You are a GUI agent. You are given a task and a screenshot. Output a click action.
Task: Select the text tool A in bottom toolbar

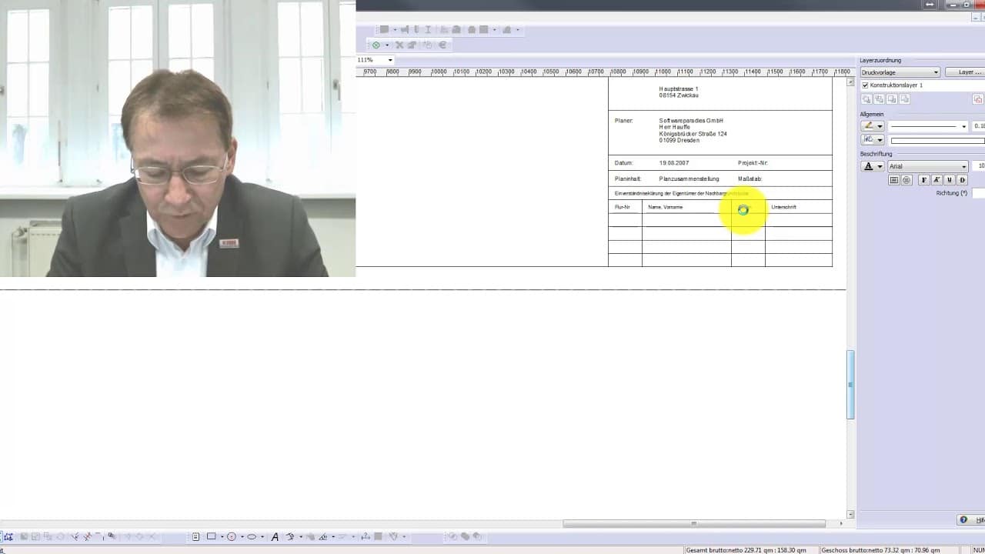(275, 537)
